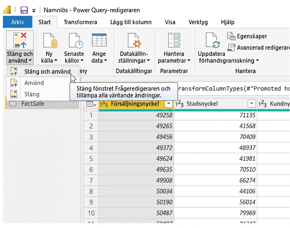Expand the Hantera parametrar dropdown arrow
Viewport: 290px width, 228px height.
click(189, 60)
